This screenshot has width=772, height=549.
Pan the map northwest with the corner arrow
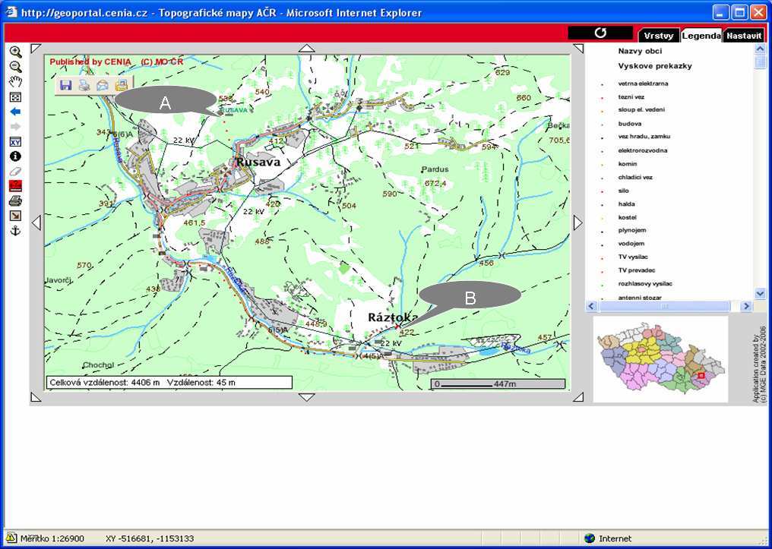coord(35,48)
